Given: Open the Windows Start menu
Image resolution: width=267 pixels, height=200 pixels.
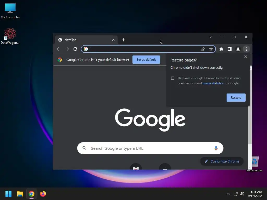Looking at the screenshot, I should (x=8, y=194).
